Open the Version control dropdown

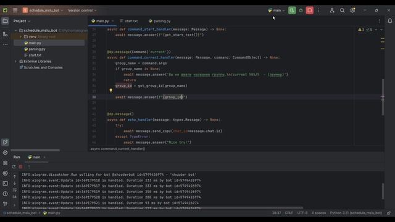[x=82, y=10]
